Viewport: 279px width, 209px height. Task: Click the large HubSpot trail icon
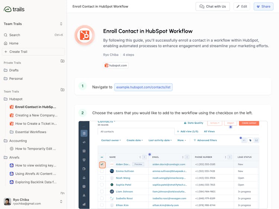[x=84, y=35]
